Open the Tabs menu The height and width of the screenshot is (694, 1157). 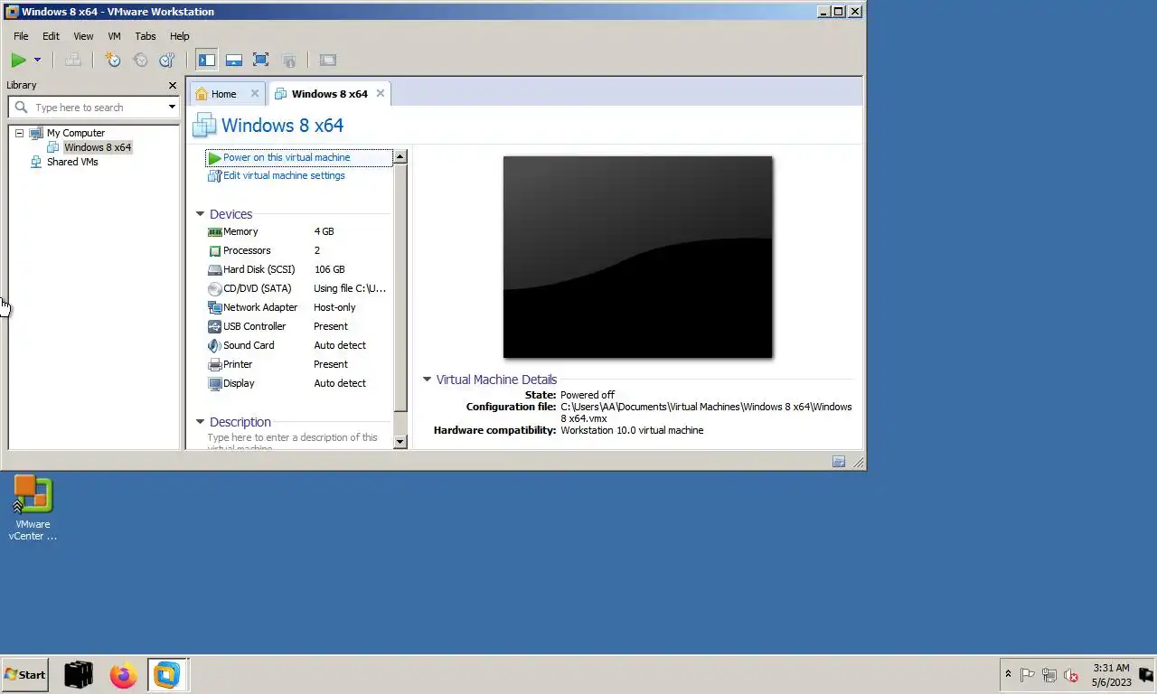pyautogui.click(x=146, y=36)
